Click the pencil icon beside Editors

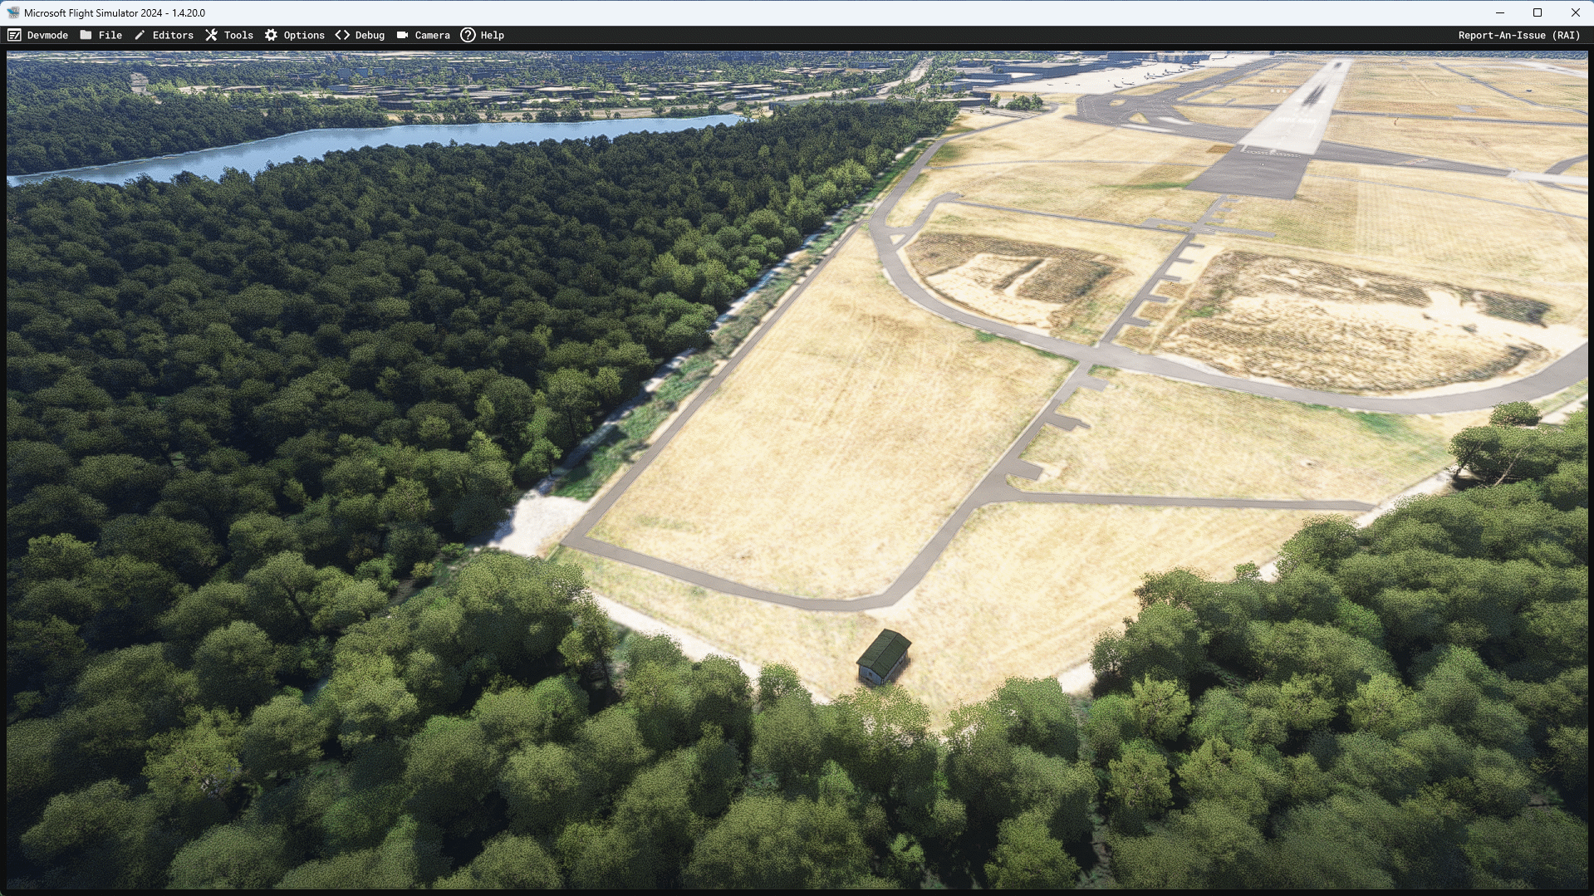(139, 35)
